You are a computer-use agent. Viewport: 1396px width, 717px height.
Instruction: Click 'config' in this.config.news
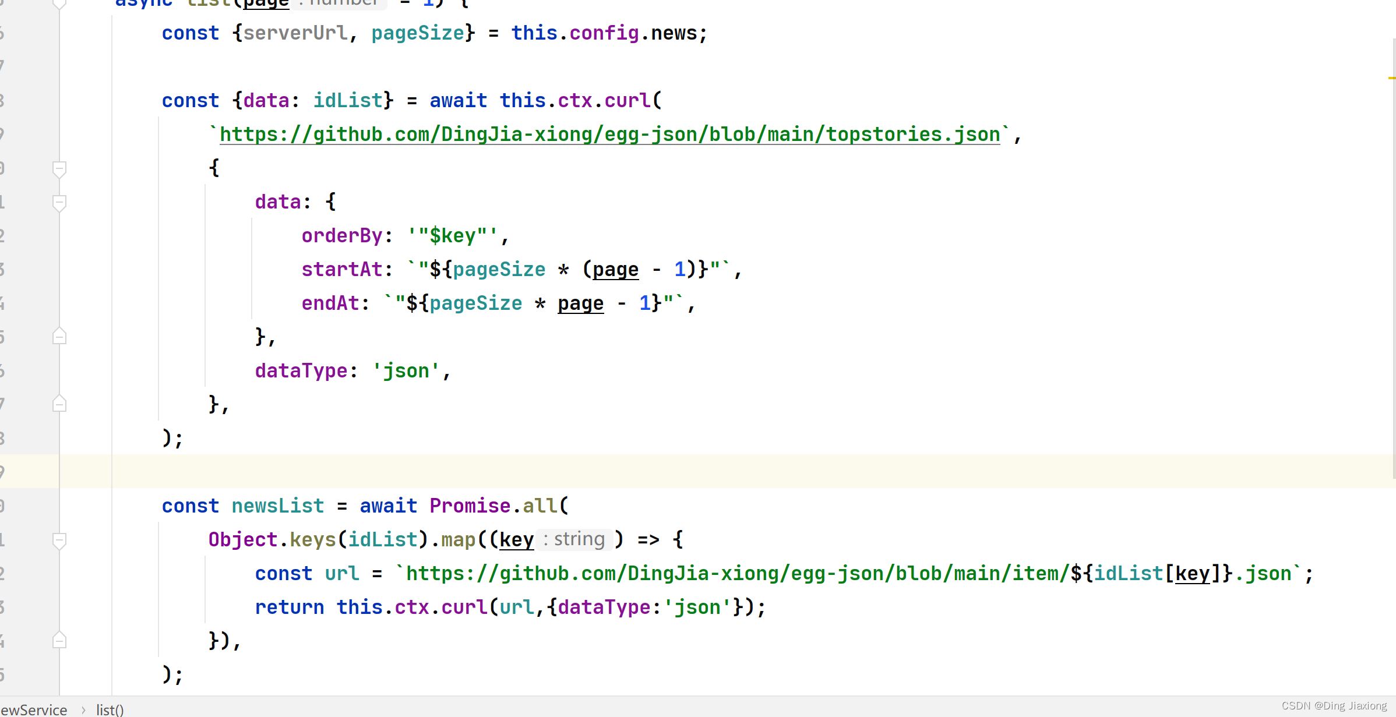coord(604,33)
